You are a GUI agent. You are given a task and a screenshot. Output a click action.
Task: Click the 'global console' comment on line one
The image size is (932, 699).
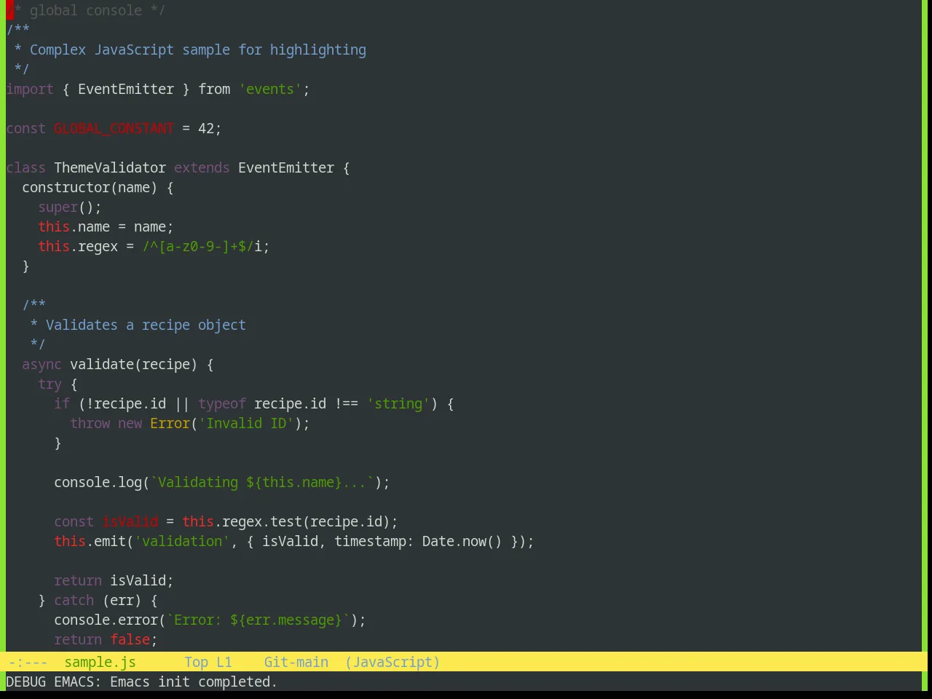[x=86, y=10]
